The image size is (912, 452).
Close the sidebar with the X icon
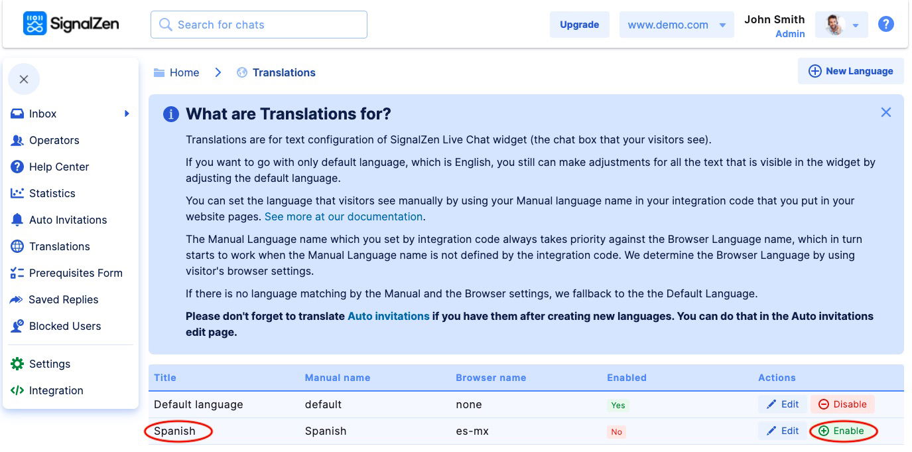pos(24,80)
